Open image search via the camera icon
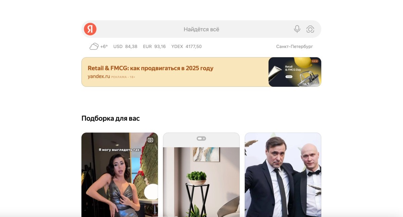 coord(310,29)
